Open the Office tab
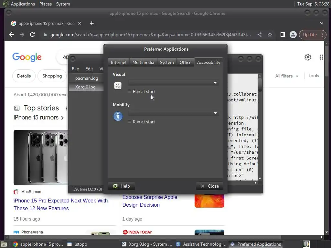This screenshot has height=248, width=331. point(185,62)
